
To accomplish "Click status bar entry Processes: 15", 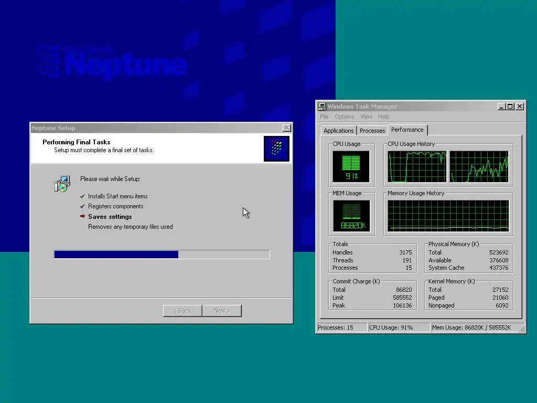I will pos(341,327).
